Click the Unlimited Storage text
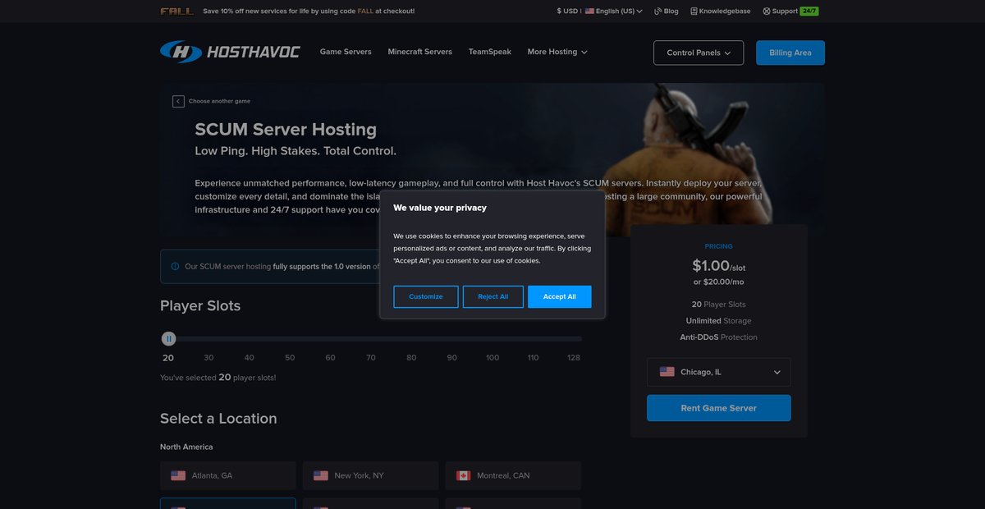This screenshot has width=985, height=509. [719, 321]
